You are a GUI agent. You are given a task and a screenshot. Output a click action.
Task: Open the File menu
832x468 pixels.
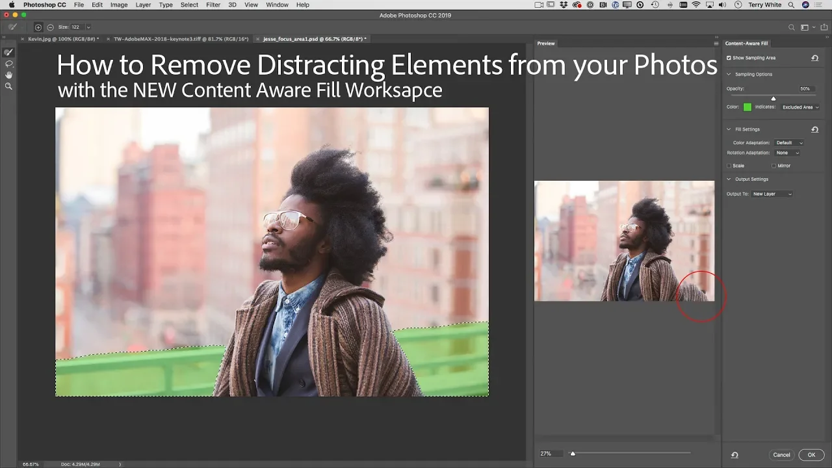click(x=79, y=5)
